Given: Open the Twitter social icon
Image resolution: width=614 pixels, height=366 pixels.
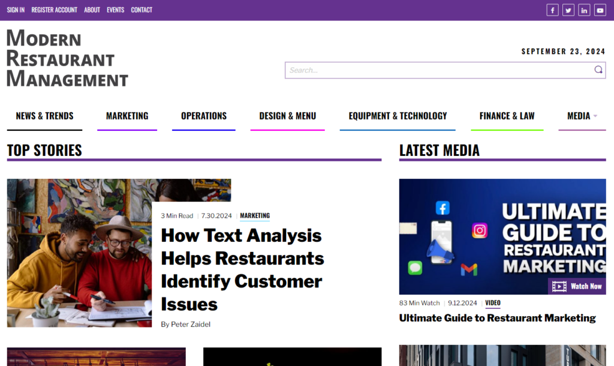Looking at the screenshot, I should (568, 10).
